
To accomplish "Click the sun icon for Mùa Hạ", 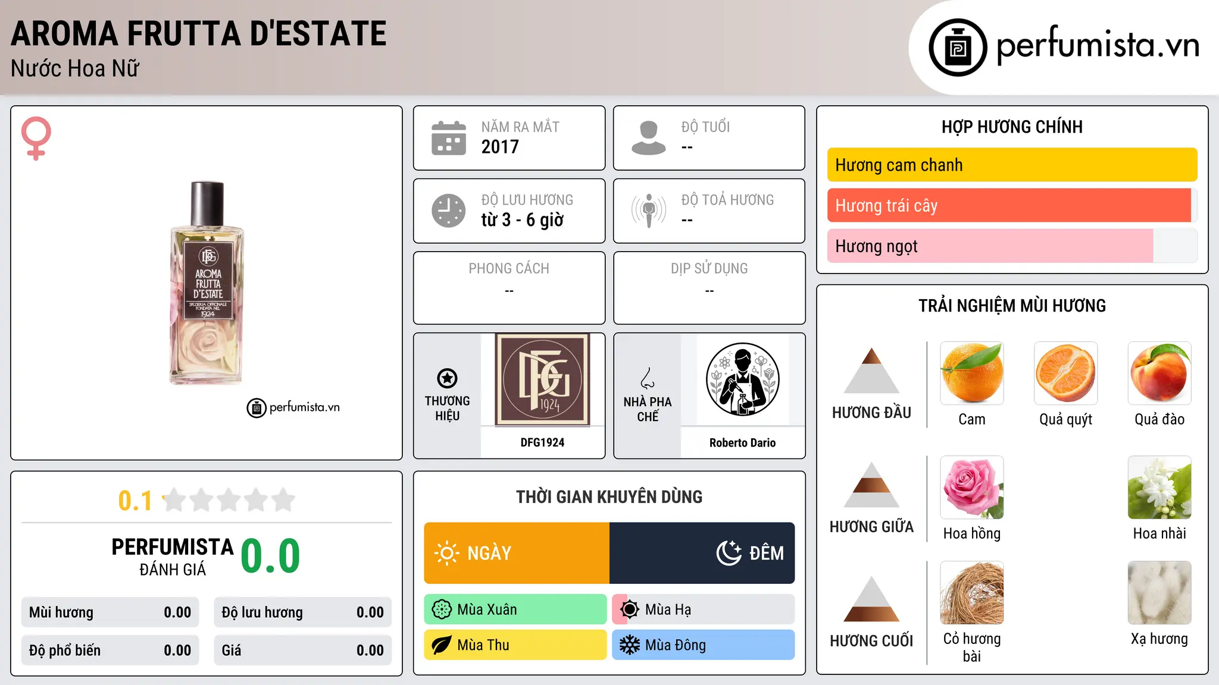I will (x=630, y=609).
